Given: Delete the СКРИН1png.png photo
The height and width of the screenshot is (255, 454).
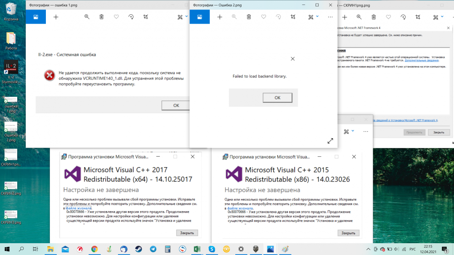Looking at the screenshot, I should tap(374, 17).
